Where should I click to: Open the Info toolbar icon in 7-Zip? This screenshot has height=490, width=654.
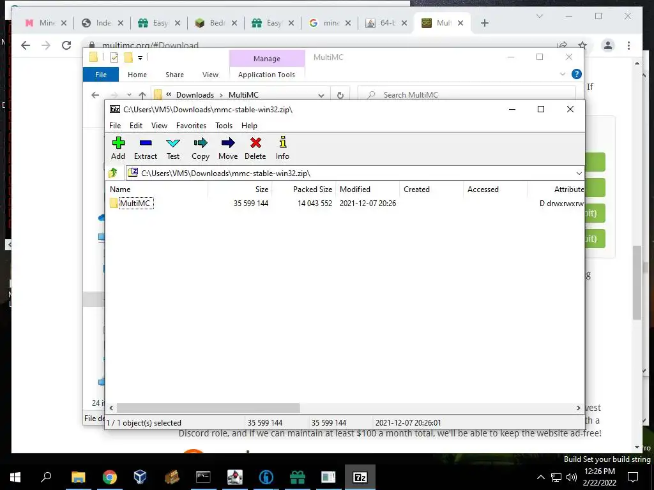click(x=282, y=148)
